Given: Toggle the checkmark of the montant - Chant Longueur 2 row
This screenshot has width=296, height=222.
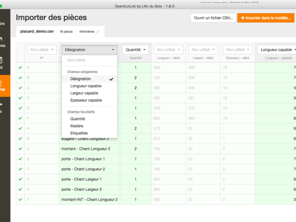Looking at the screenshot, I should (20, 149).
